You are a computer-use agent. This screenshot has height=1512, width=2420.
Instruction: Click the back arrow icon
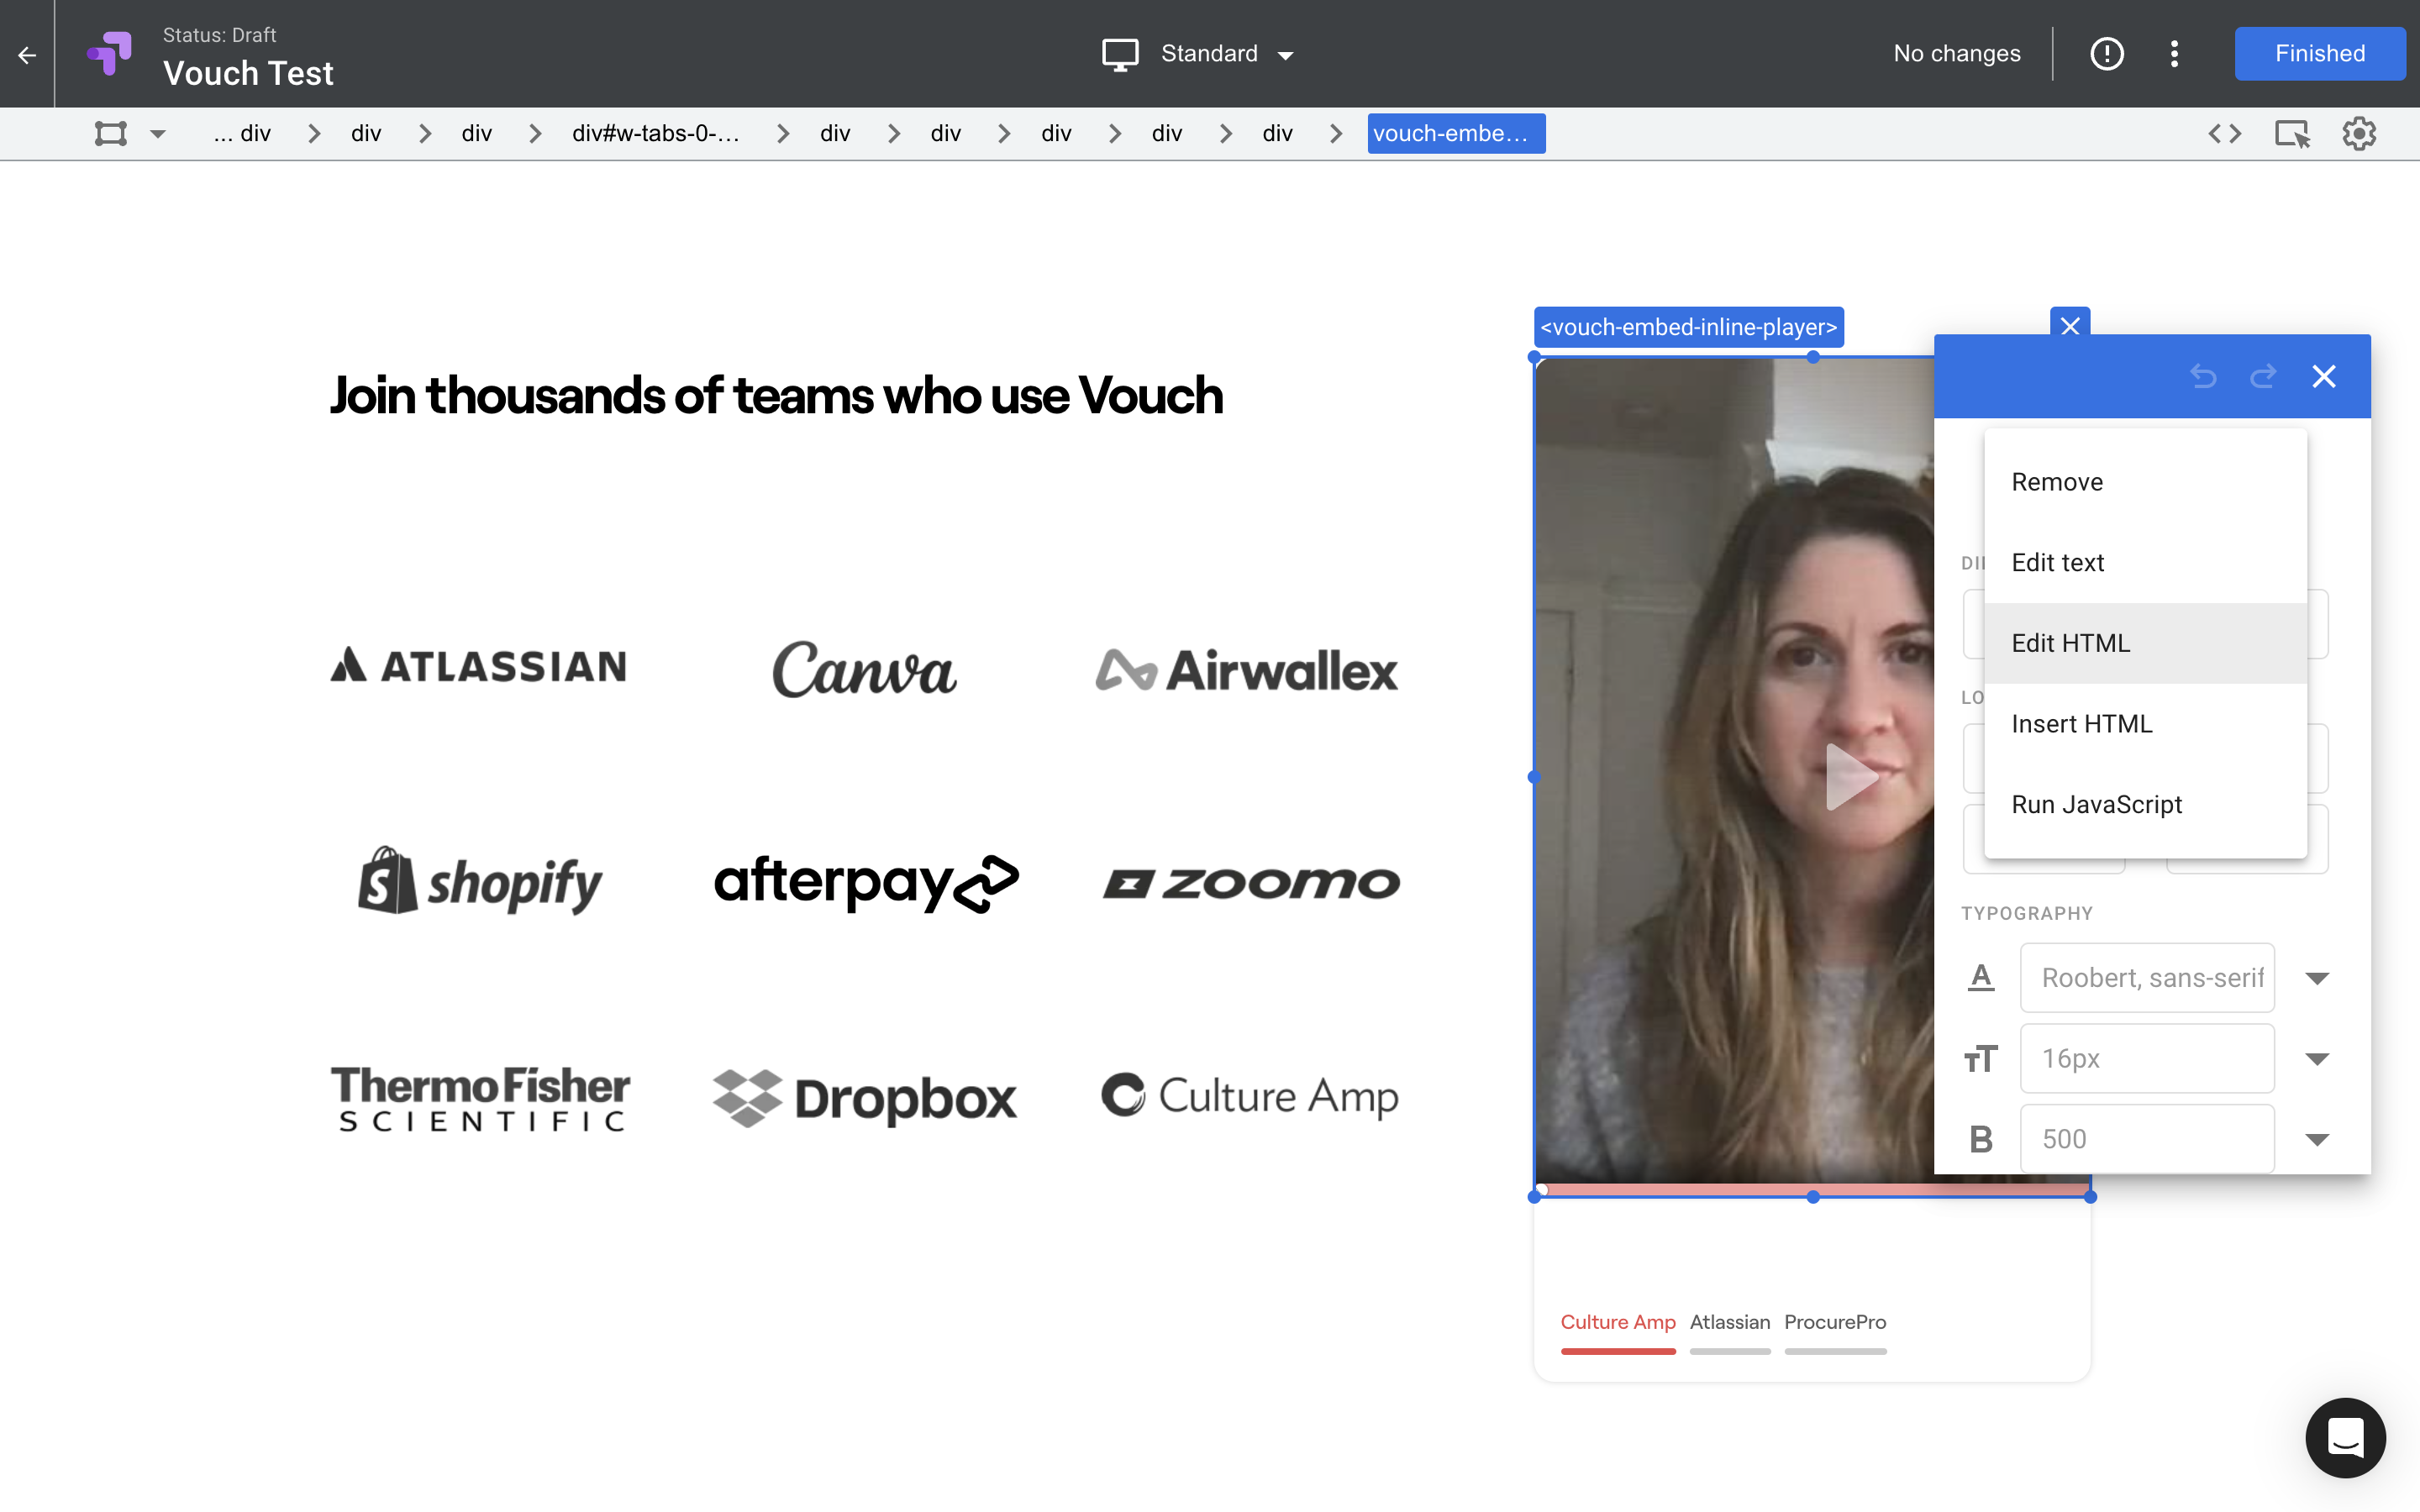click(x=27, y=55)
